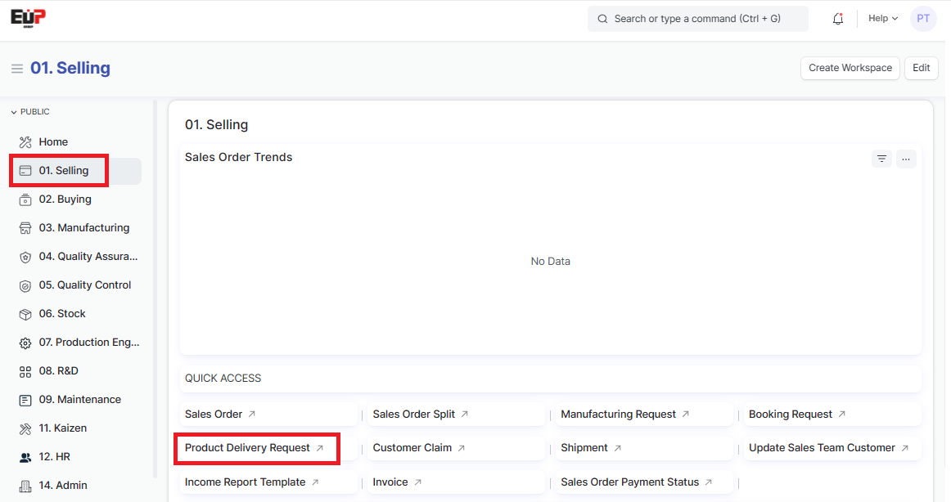Click the 12. HR people icon
Screen dimensions: 951x502
click(25, 457)
